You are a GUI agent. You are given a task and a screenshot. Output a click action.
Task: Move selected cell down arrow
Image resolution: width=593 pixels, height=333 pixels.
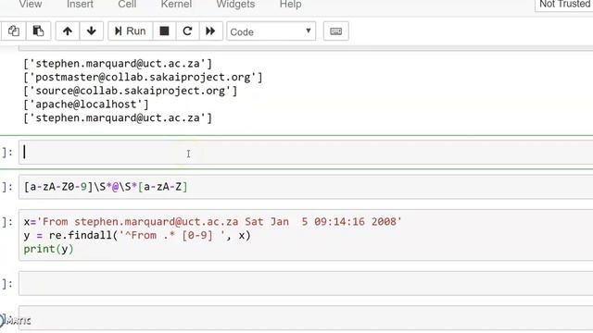pyautogui.click(x=91, y=31)
